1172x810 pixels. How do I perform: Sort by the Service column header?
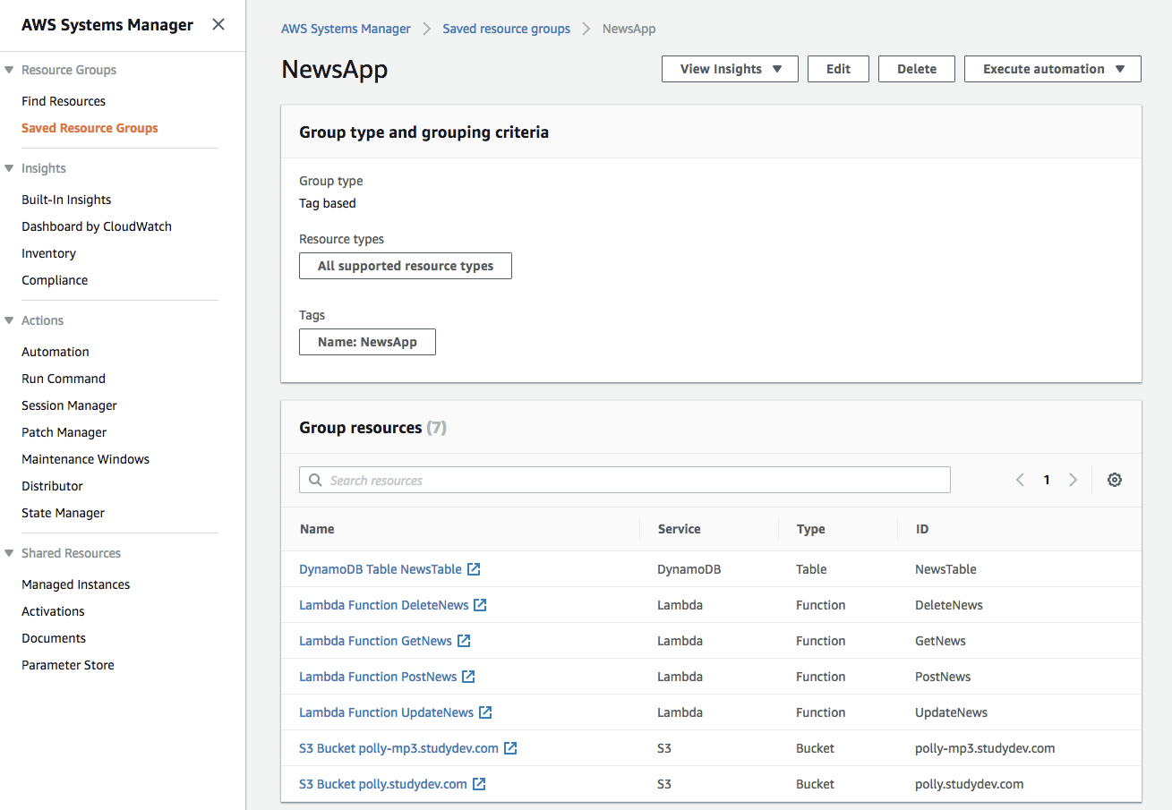tap(679, 529)
